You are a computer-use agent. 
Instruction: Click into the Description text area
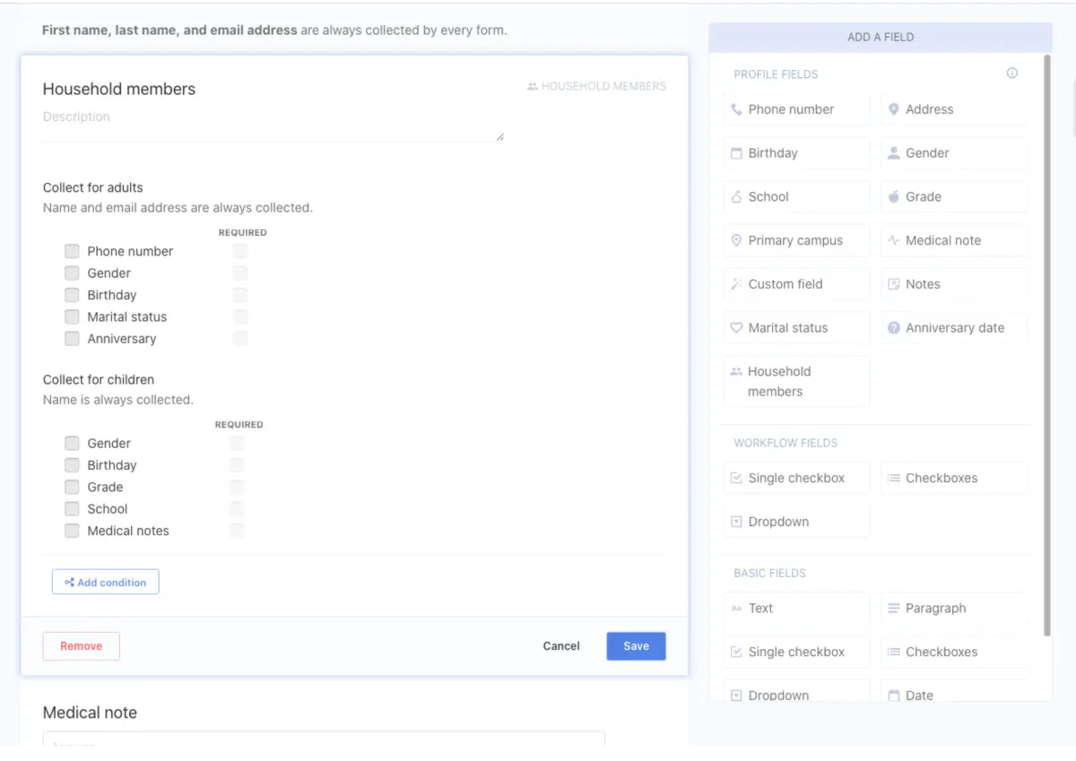273,125
